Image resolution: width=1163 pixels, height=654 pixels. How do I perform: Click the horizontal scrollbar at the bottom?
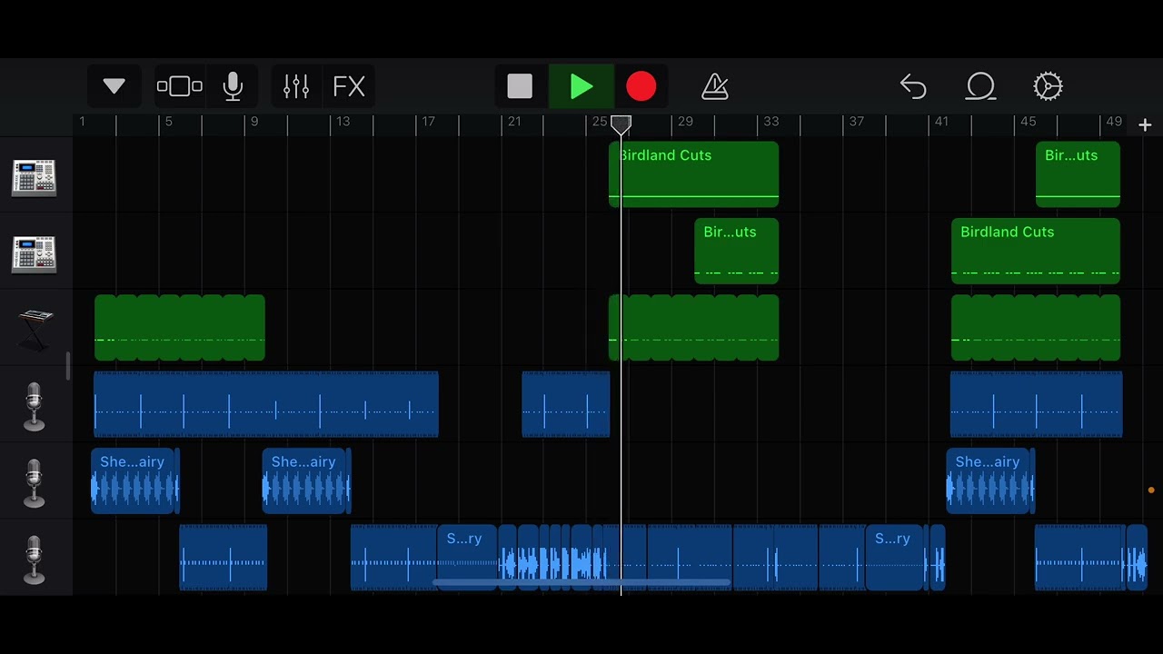(x=581, y=583)
